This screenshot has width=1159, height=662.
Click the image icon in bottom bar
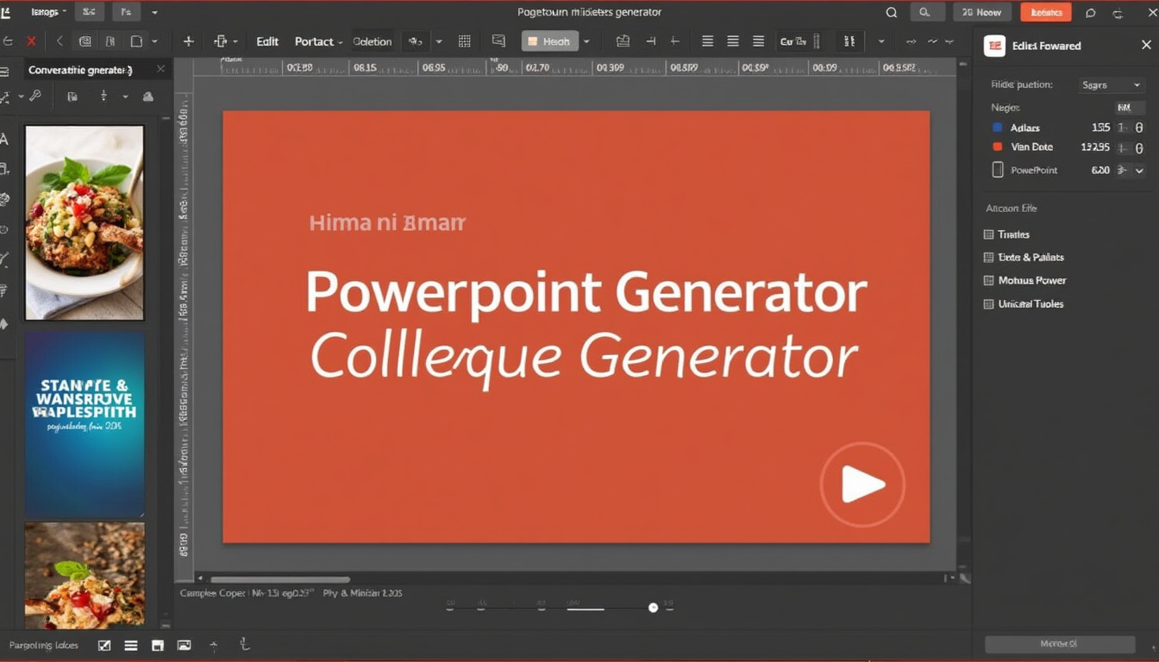[184, 645]
